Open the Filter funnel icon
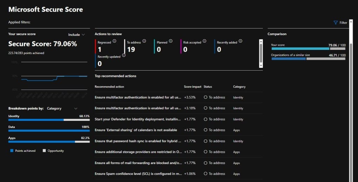358x182 pixels. point(336,22)
